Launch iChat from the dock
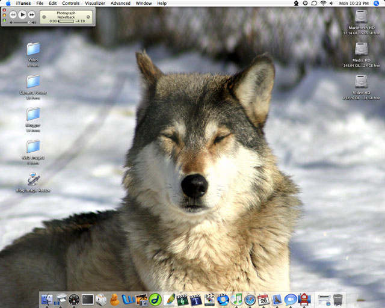 coord(291,300)
